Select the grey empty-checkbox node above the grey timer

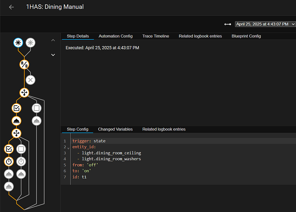point(21,149)
